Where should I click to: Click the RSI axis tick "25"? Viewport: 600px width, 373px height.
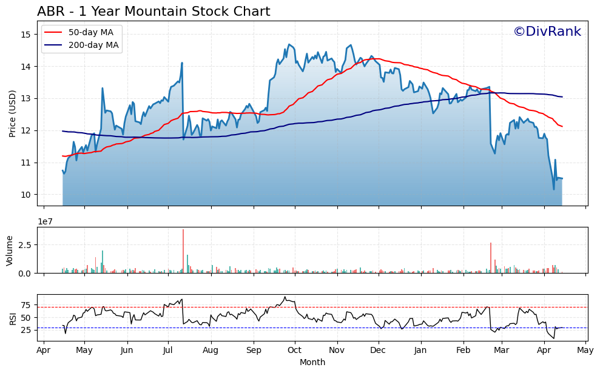25,330
